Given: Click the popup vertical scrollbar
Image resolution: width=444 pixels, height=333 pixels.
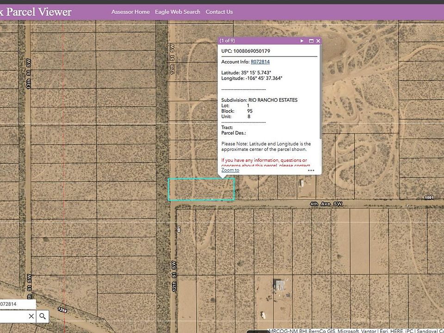Looking at the screenshot, I should (321, 92).
